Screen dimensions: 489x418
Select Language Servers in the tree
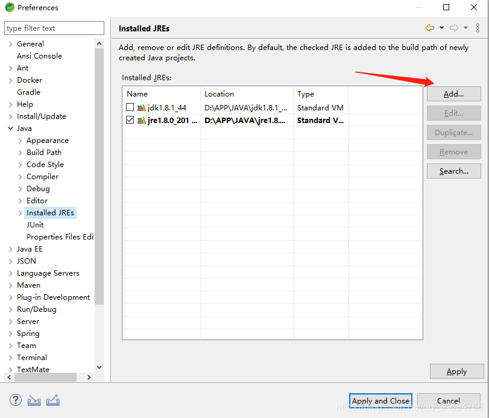click(48, 273)
